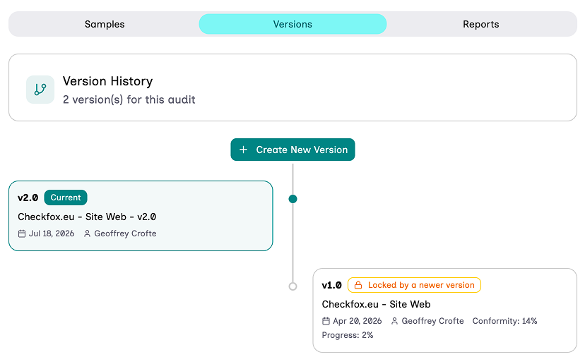
Task: Click the calendar icon next to Jul 18, 2026
Action: click(22, 233)
